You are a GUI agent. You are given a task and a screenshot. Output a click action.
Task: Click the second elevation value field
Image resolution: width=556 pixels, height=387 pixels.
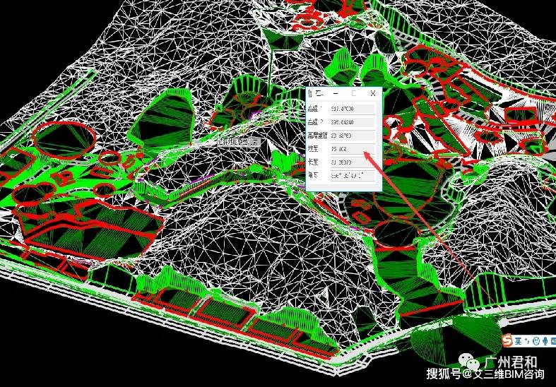pos(353,122)
